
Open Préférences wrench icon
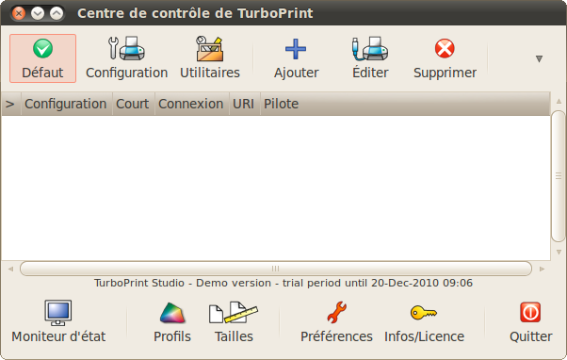tap(336, 322)
